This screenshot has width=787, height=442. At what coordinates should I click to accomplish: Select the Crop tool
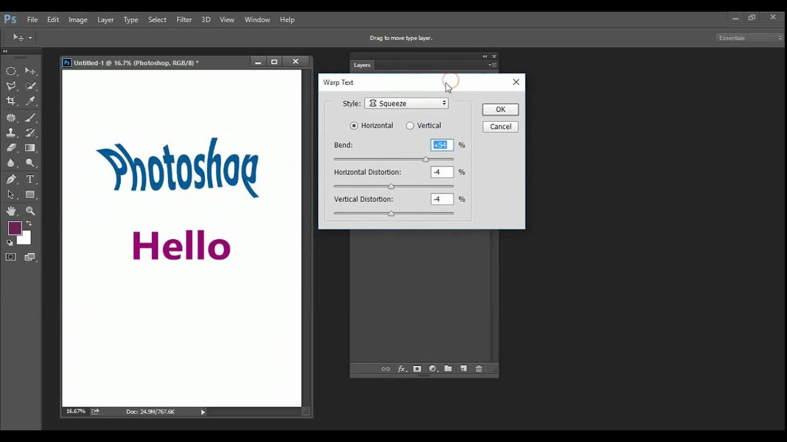coord(11,101)
